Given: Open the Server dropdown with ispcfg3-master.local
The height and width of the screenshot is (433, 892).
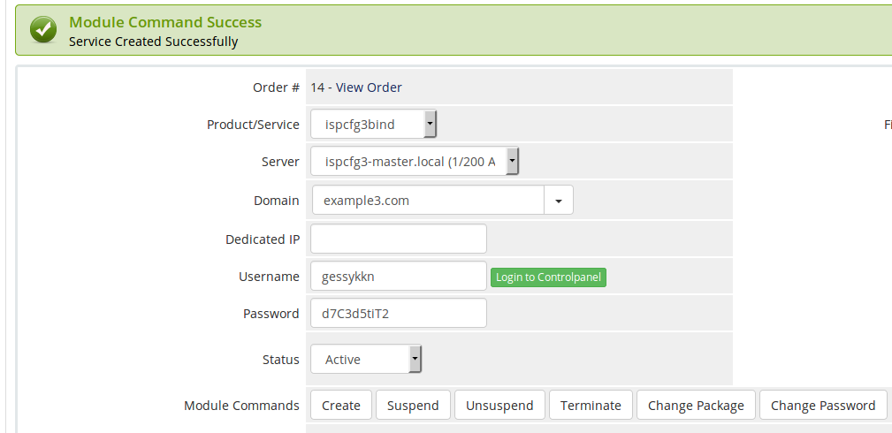Looking at the screenshot, I should pyautogui.click(x=414, y=162).
